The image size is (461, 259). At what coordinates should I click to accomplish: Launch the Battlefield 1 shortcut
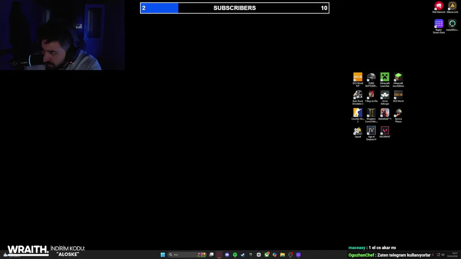(385, 114)
